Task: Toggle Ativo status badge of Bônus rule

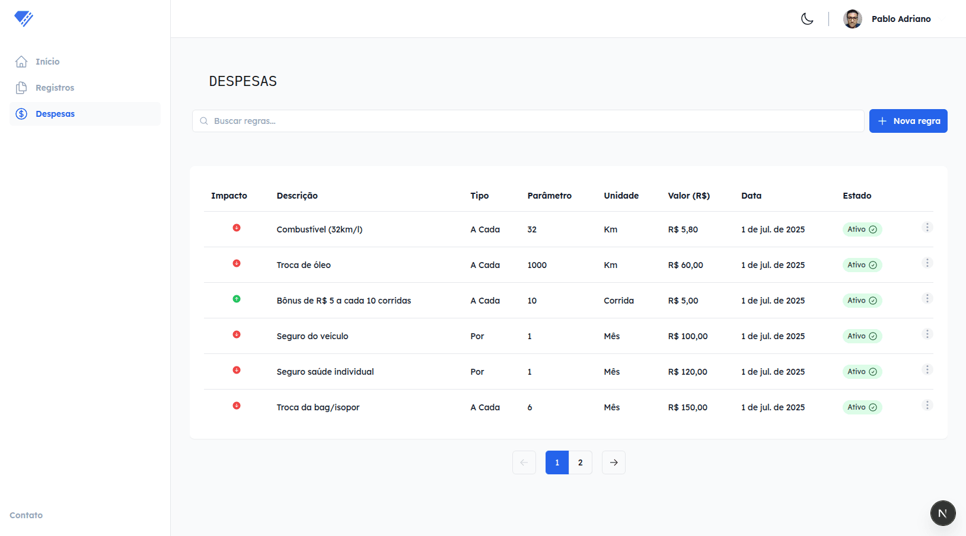Action: 862,301
